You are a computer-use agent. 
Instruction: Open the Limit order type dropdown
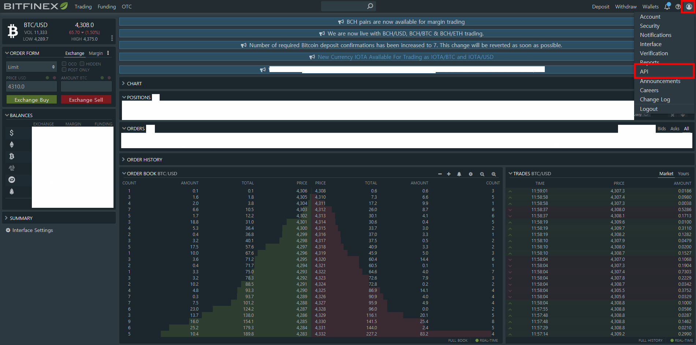[x=31, y=67]
